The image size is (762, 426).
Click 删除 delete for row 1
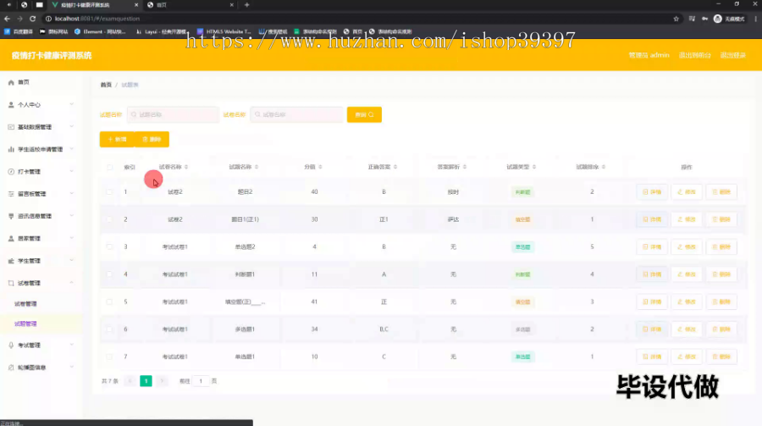tap(721, 192)
